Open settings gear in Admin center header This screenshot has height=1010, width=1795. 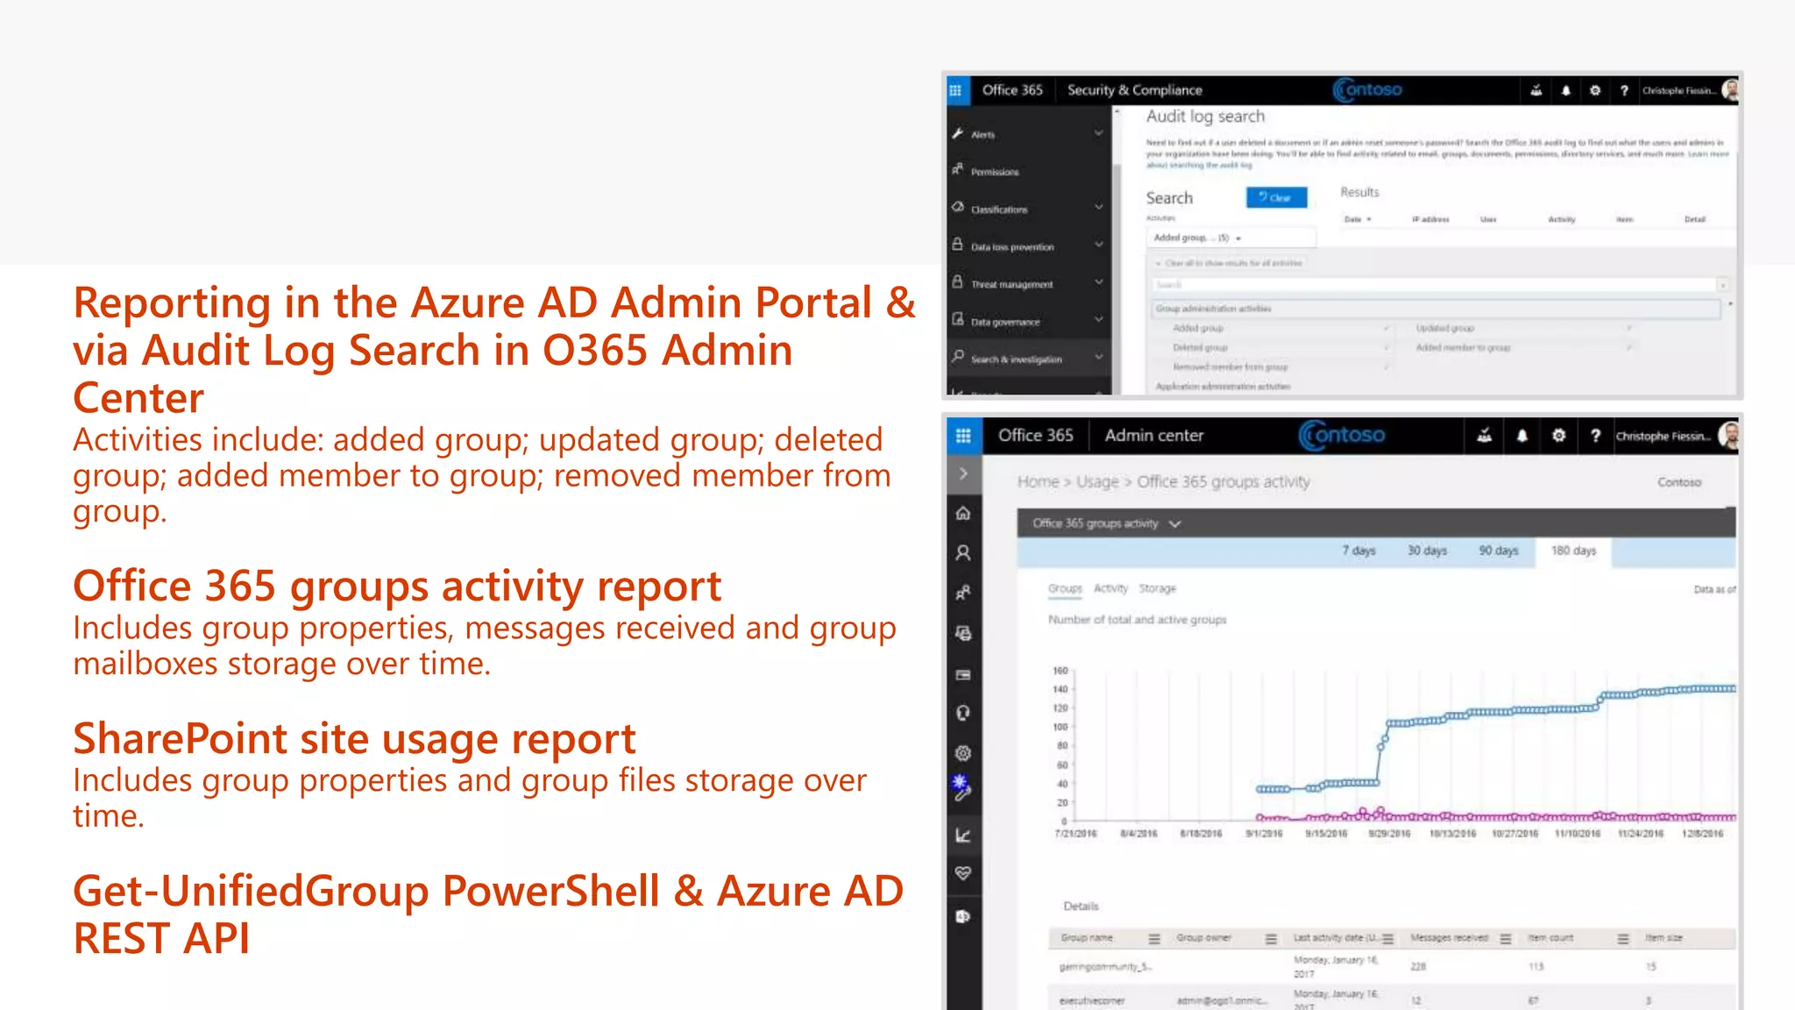pos(1558,436)
